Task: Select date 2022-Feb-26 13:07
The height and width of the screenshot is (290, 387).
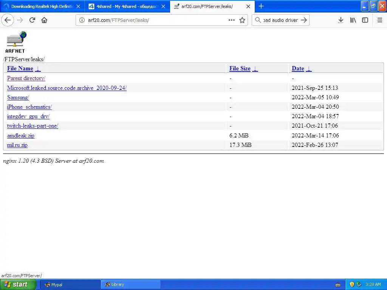Action: [x=315, y=145]
